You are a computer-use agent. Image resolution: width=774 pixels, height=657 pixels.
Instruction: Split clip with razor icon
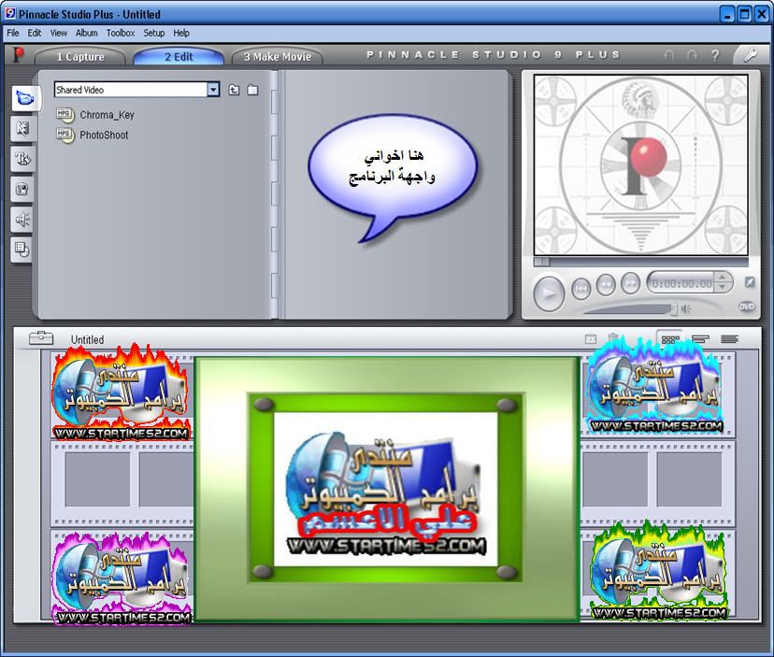point(591,338)
